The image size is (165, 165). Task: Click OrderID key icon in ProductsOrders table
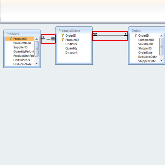[x=63, y=35]
